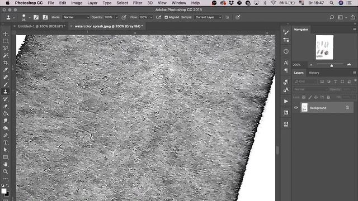358x201 pixels.
Task: Toggle the layer filtering switch
Action: (x=355, y=80)
